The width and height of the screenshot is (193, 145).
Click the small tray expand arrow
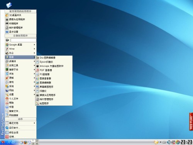[x=160, y=142]
